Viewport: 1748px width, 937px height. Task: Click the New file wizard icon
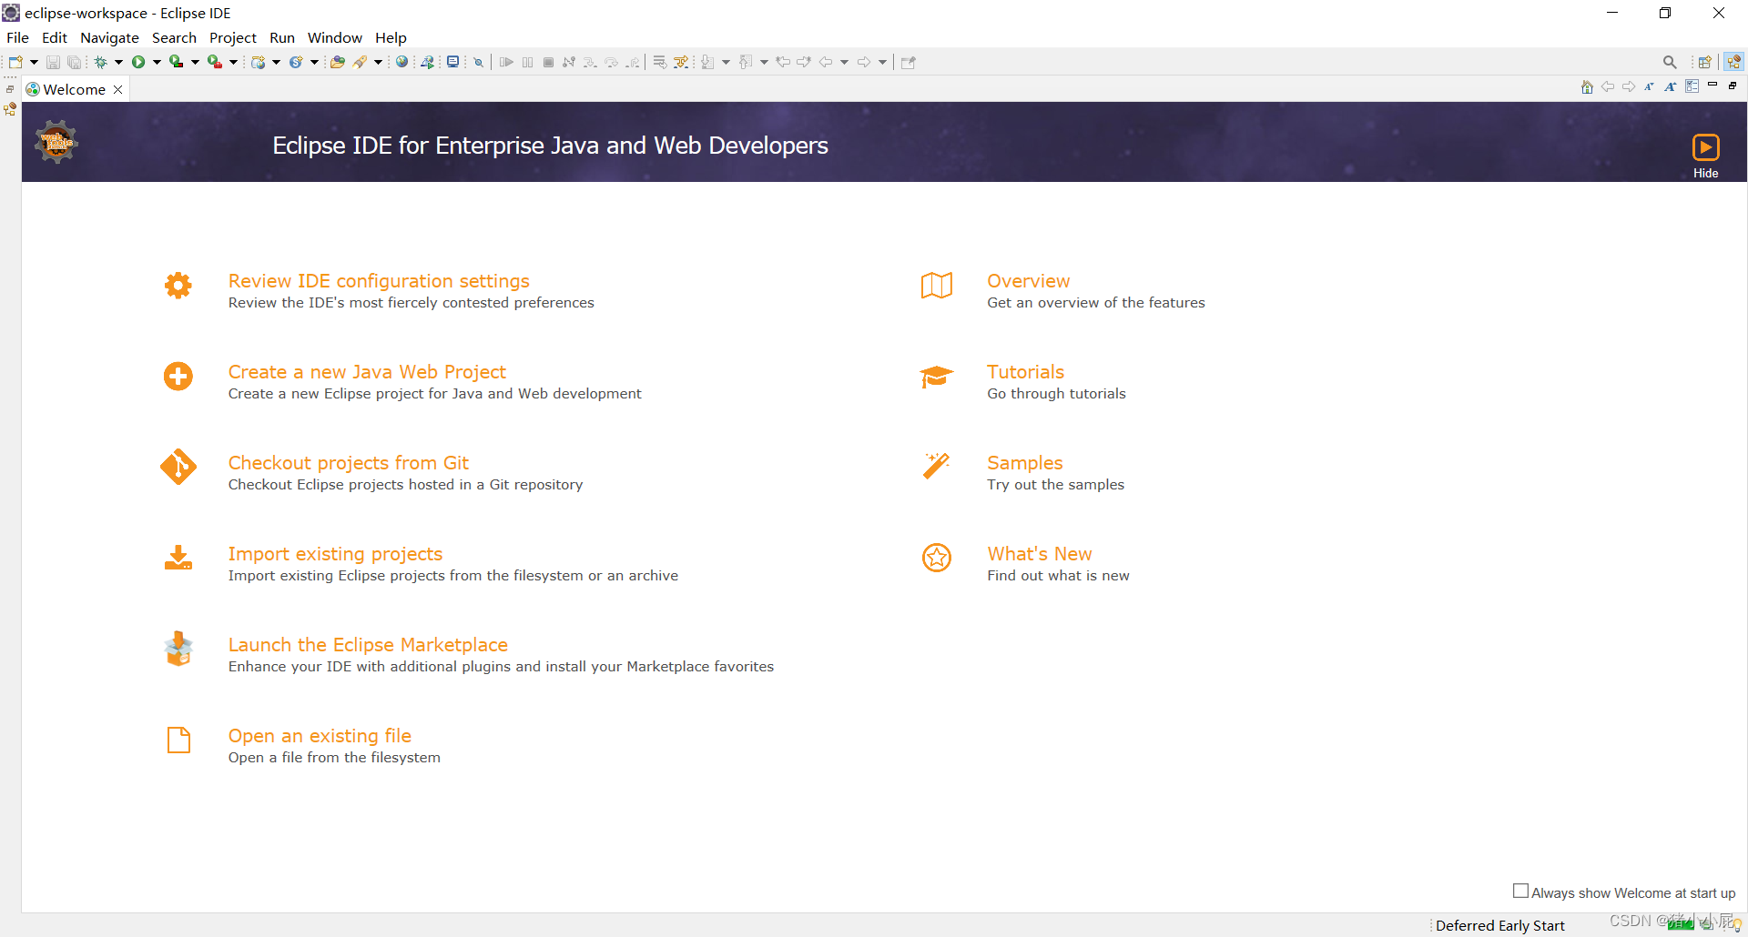coord(15,62)
